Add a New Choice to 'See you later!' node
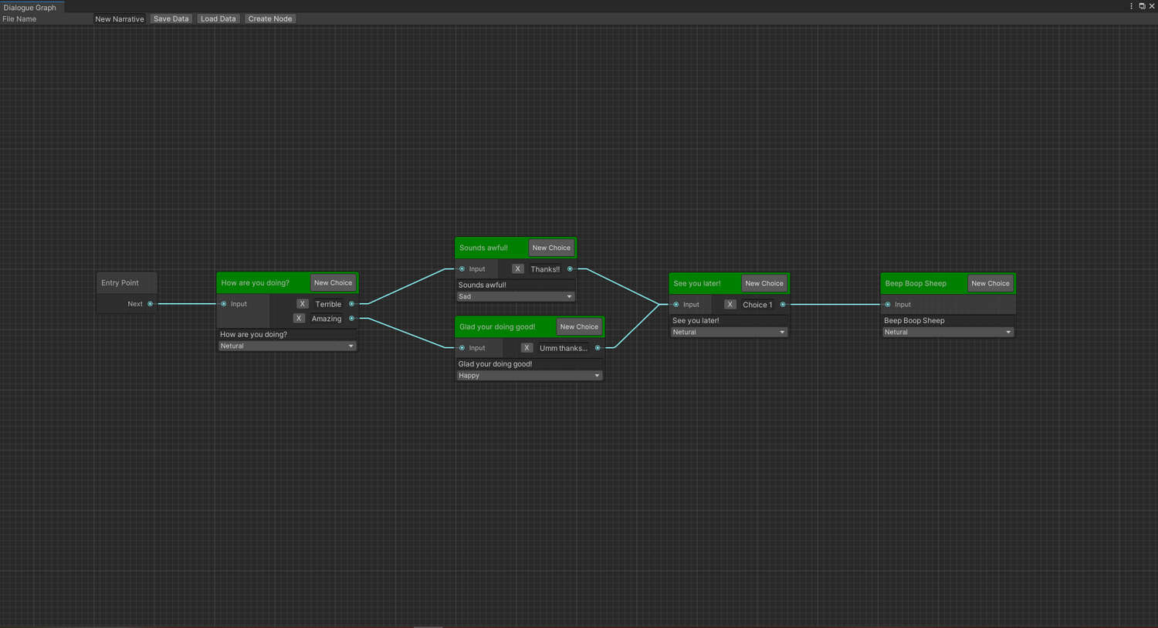The height and width of the screenshot is (628, 1158). pyautogui.click(x=764, y=283)
